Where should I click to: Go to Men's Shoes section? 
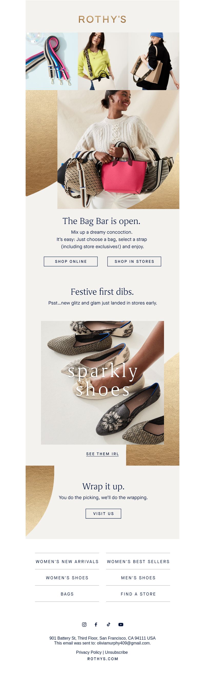(138, 578)
